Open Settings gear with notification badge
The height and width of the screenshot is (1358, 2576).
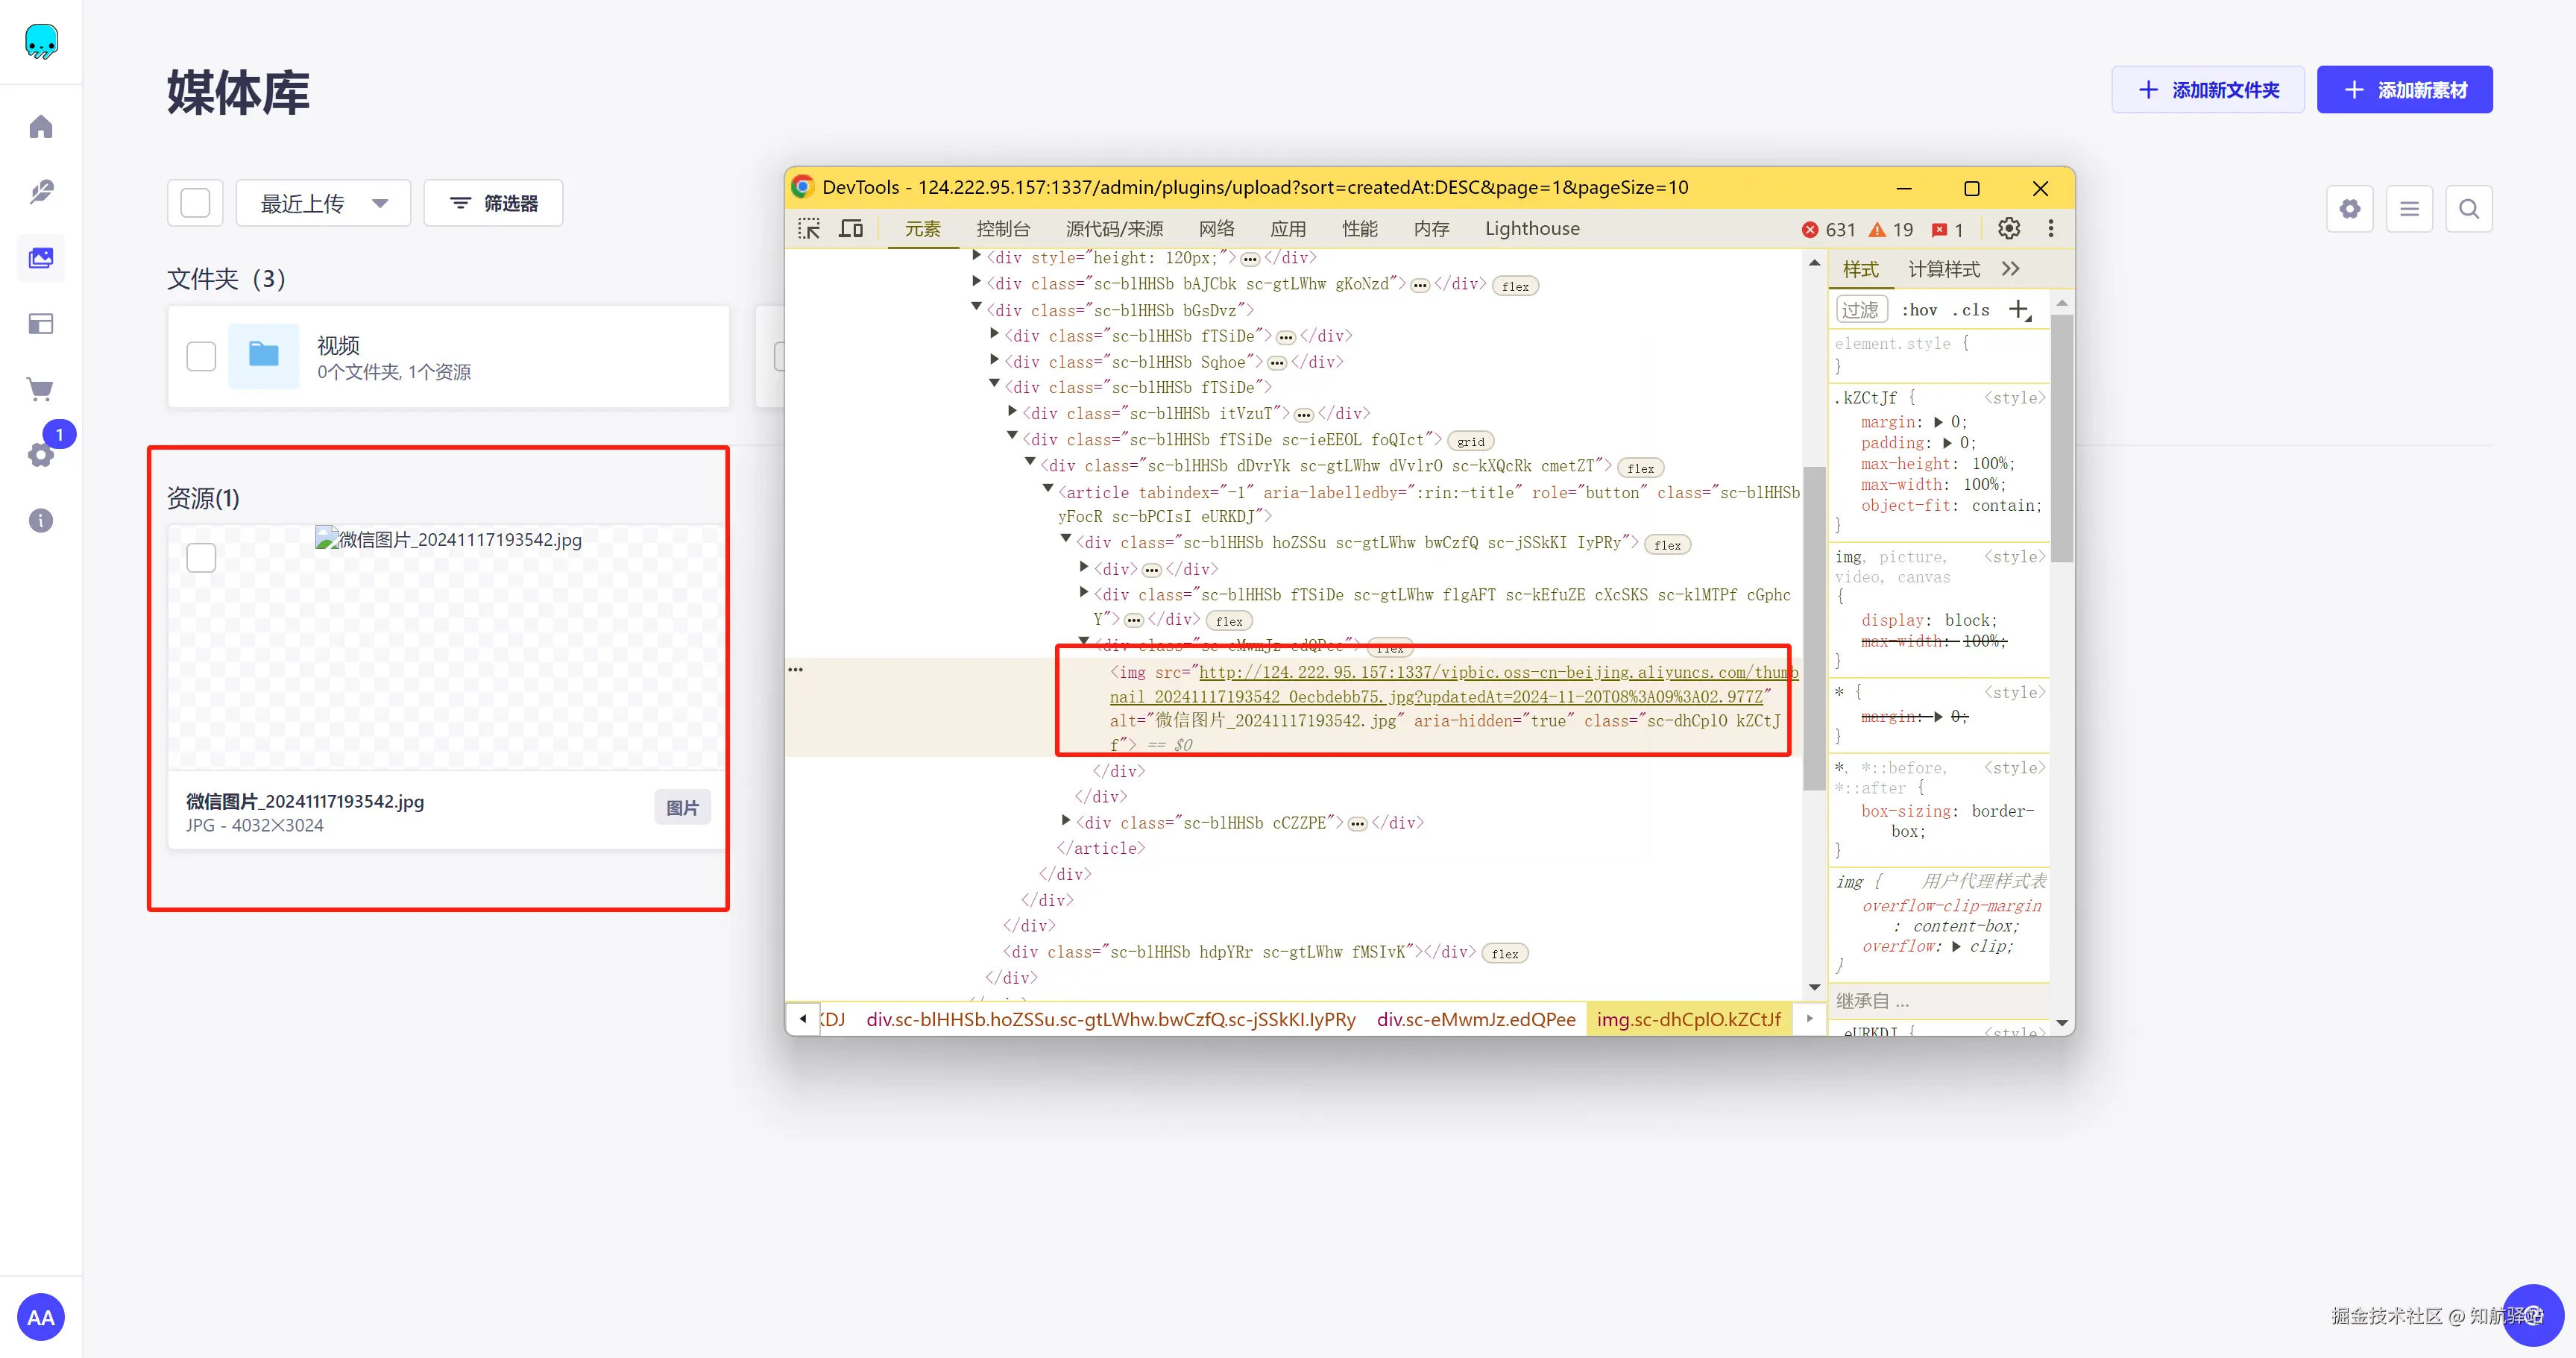[41, 455]
